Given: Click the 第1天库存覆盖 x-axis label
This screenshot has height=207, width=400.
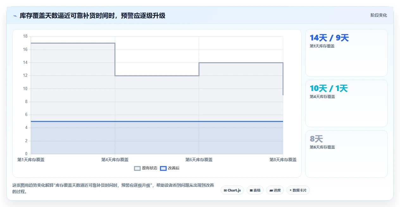Looking at the screenshot, I should [31, 160].
